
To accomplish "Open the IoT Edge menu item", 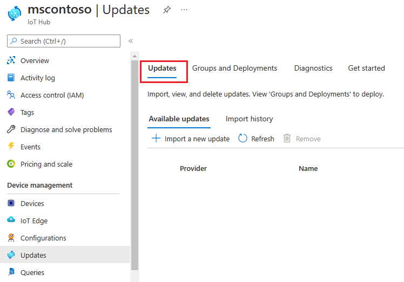I will click(34, 221).
